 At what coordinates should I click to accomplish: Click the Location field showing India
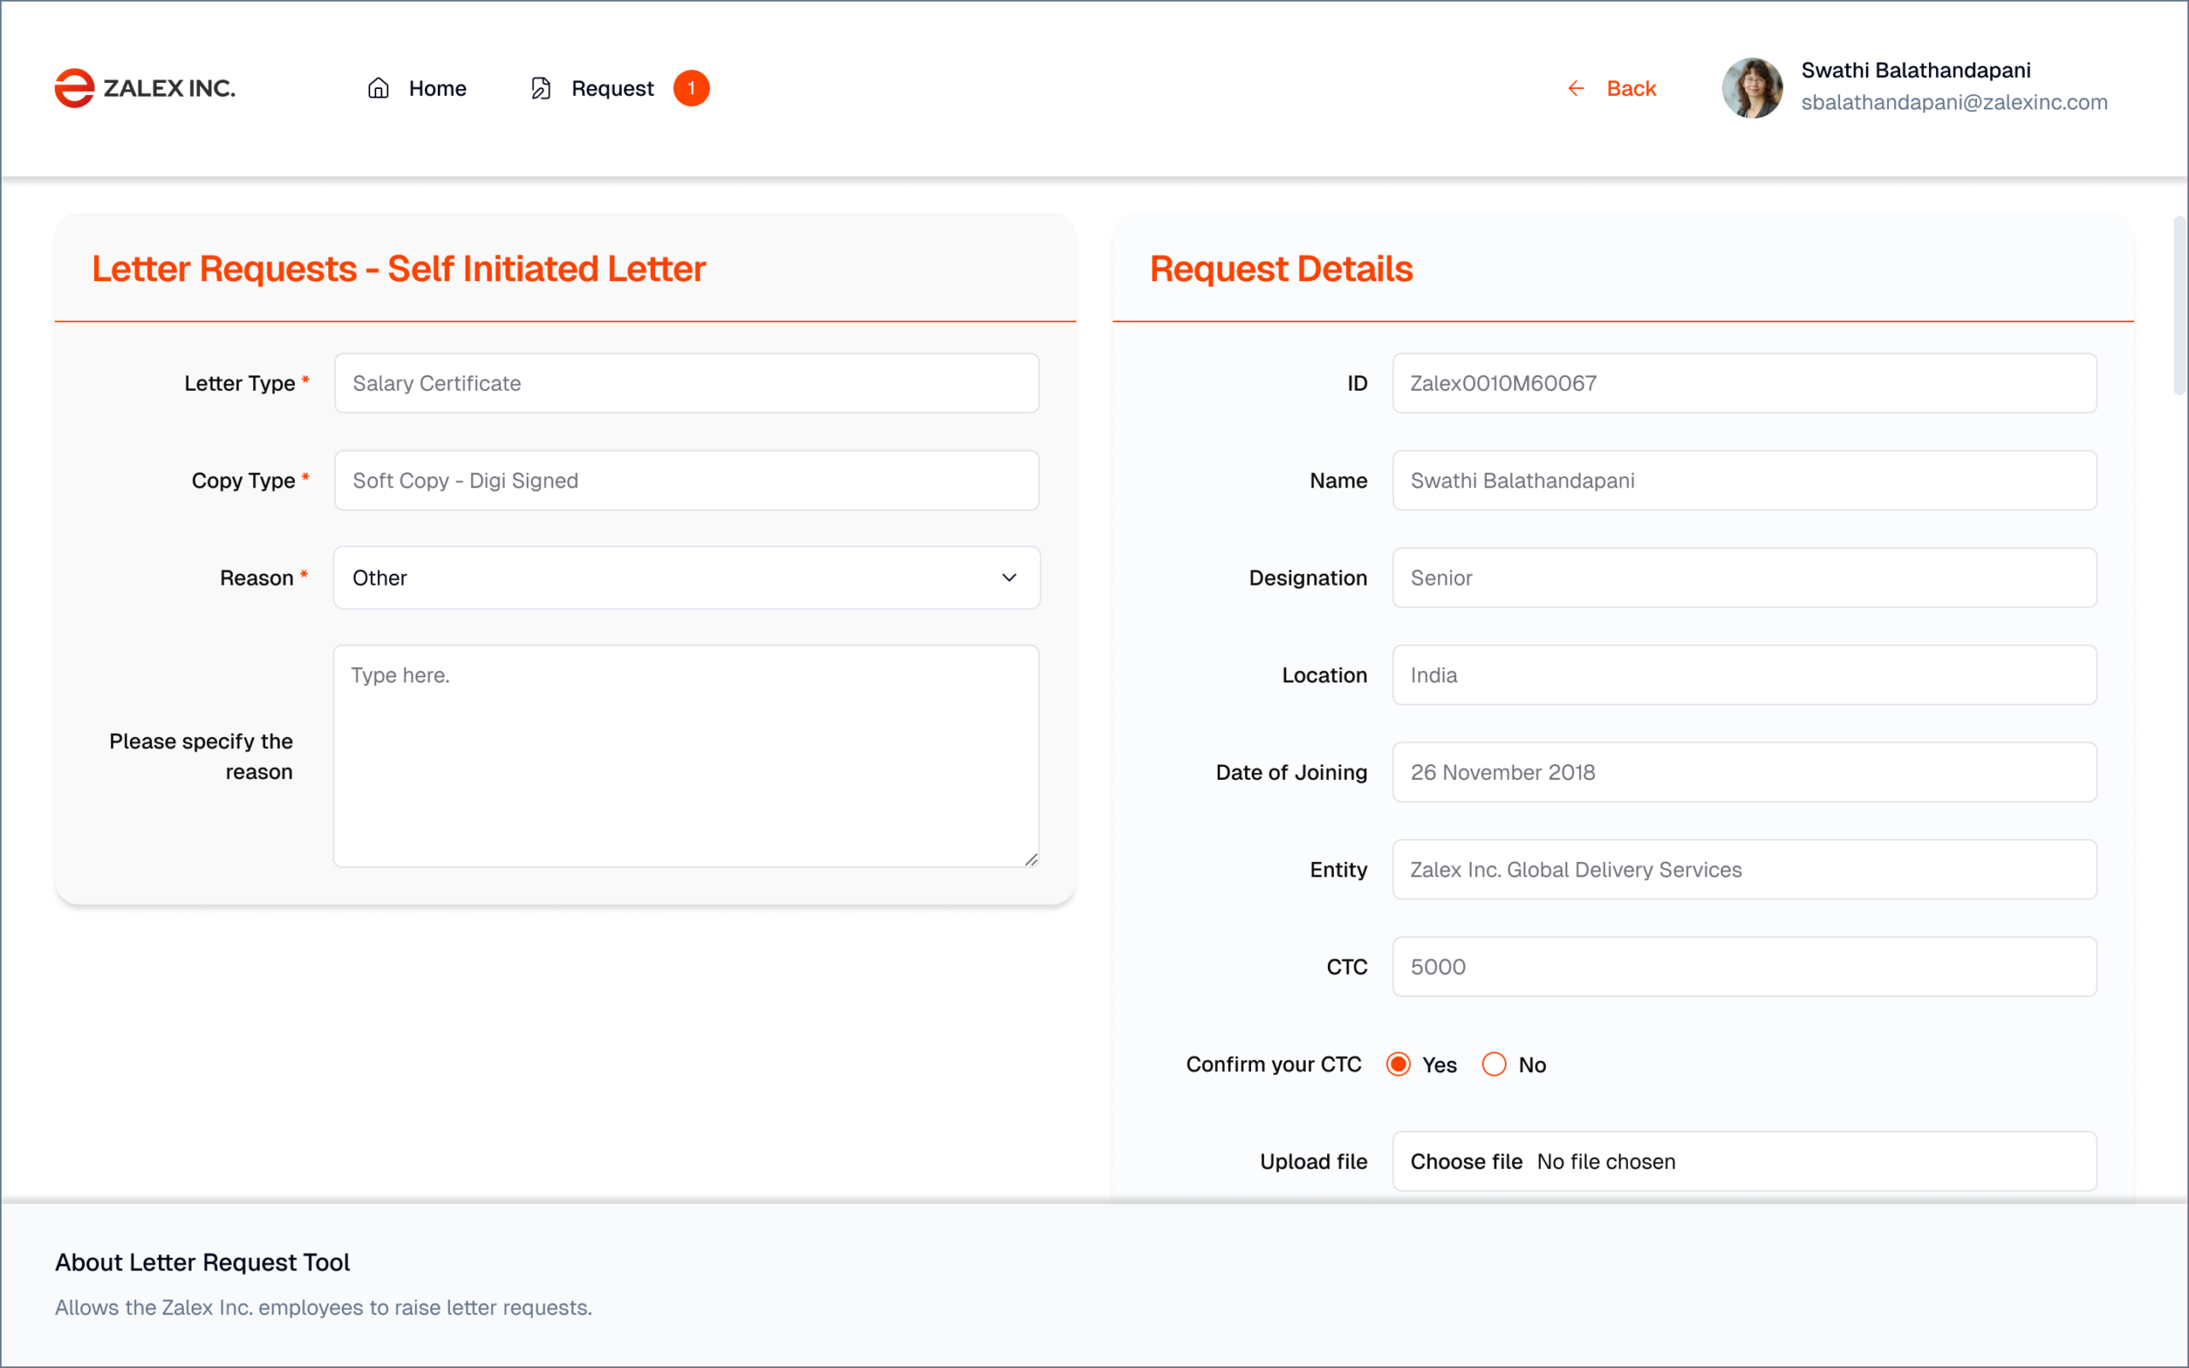(1745, 675)
